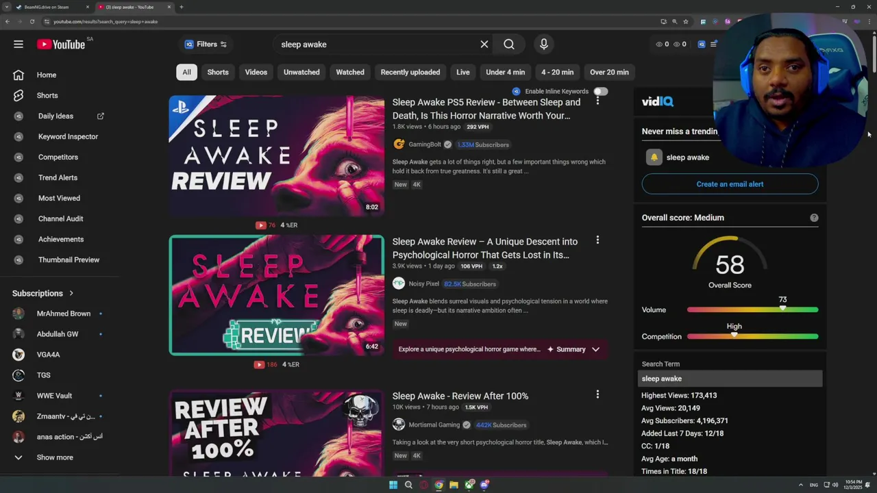Open actions menu for GamingBolt review video
This screenshot has height=493, width=877.
tap(597, 101)
